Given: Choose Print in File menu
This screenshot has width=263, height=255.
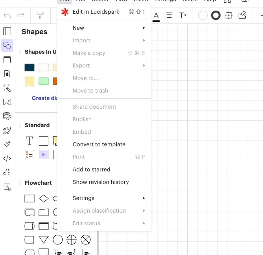Looking at the screenshot, I should click(104, 157).
